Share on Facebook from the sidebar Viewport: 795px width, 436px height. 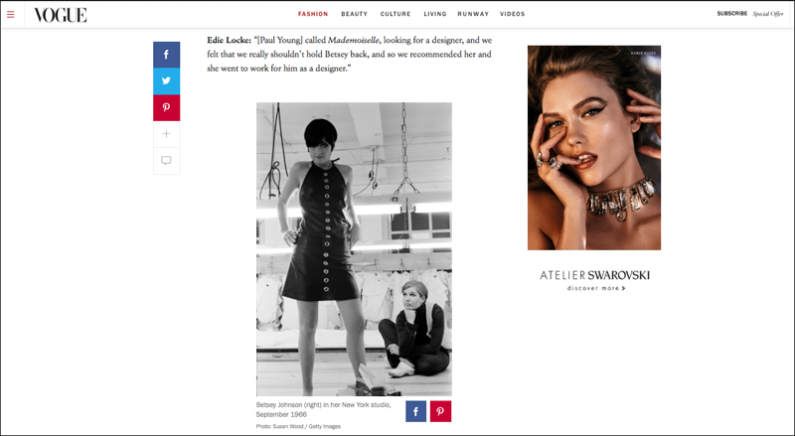tap(166, 55)
